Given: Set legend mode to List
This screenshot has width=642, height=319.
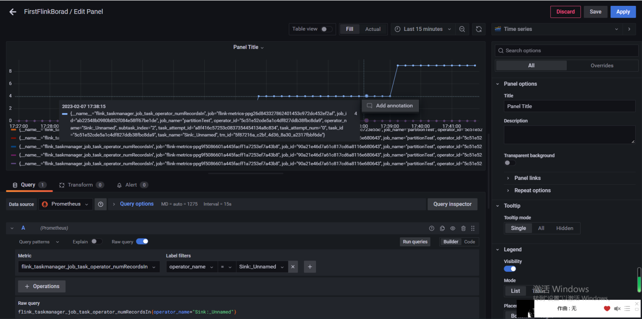Looking at the screenshot, I should click(x=515, y=291).
